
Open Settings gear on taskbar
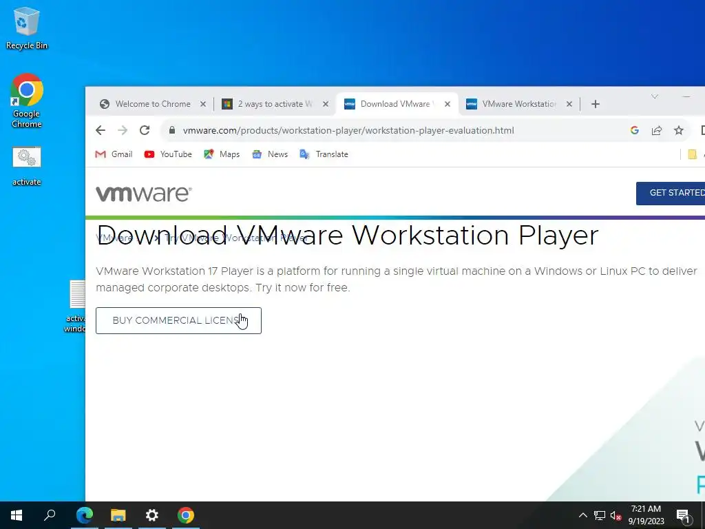tap(152, 515)
